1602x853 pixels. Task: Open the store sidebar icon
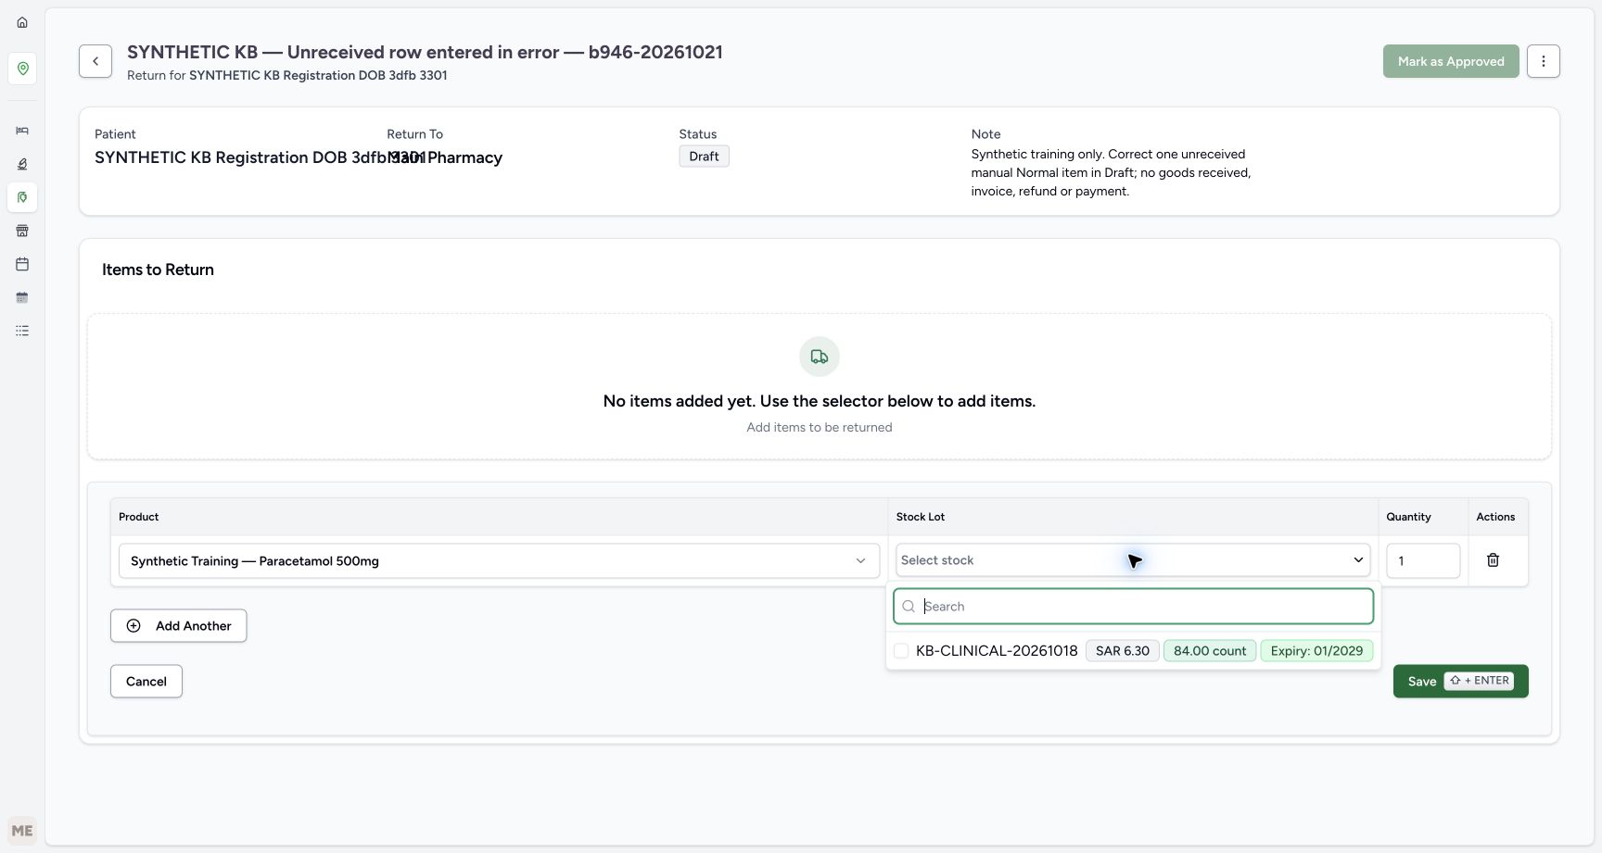point(22,231)
